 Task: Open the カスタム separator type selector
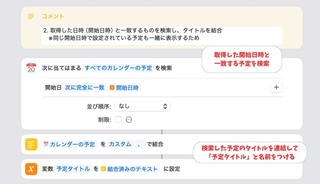(120, 144)
